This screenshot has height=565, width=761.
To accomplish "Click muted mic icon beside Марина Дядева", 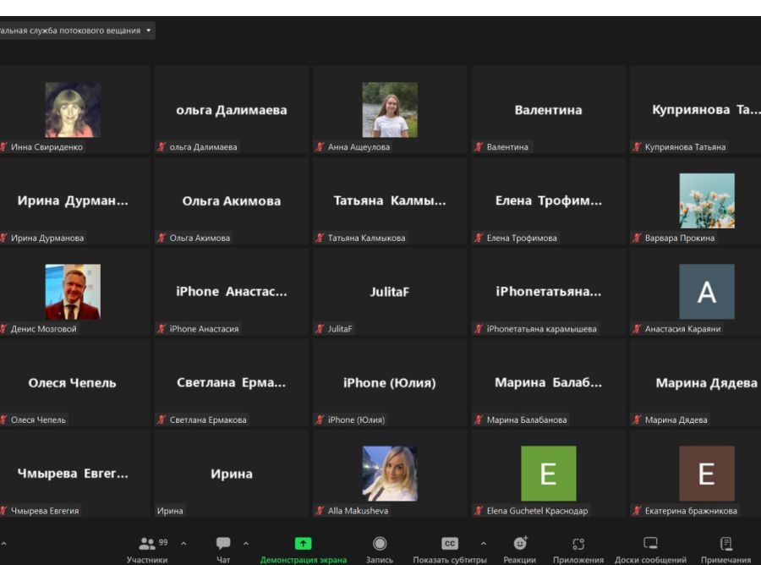I will pyautogui.click(x=637, y=420).
